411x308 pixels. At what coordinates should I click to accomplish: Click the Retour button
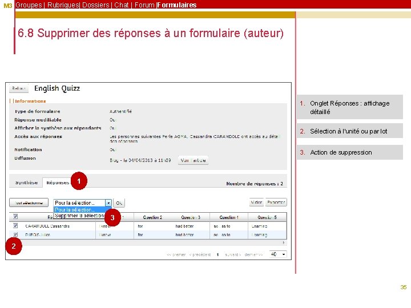point(19,88)
